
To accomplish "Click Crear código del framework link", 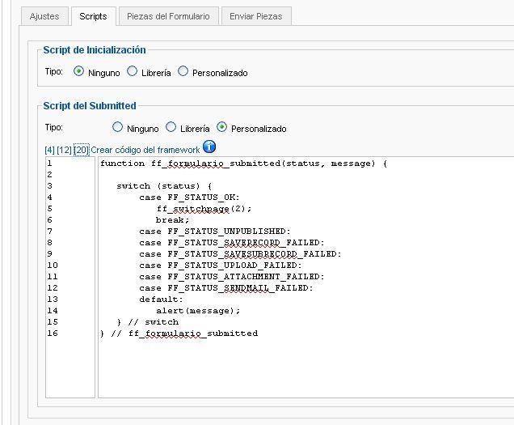I will (145, 150).
